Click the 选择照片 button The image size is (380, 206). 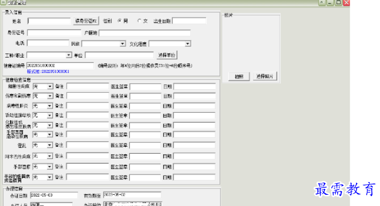[265, 76]
